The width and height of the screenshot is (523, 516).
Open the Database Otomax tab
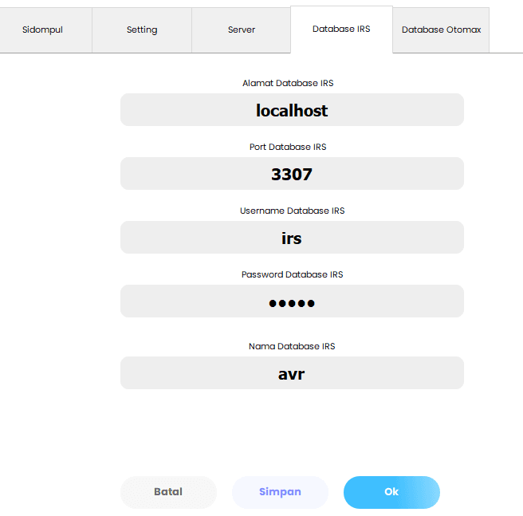(x=441, y=30)
